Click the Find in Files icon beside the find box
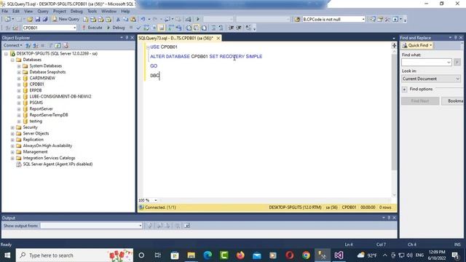466x262 pixels. point(297,20)
